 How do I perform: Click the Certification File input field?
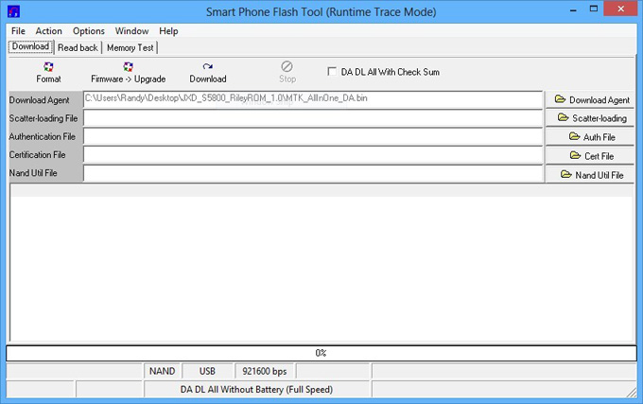coord(313,155)
